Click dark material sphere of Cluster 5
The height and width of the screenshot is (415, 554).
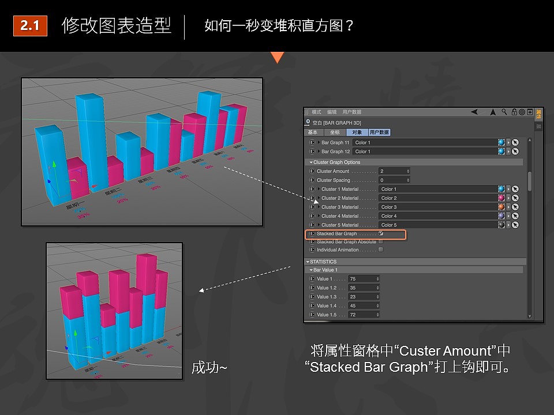tap(501, 225)
